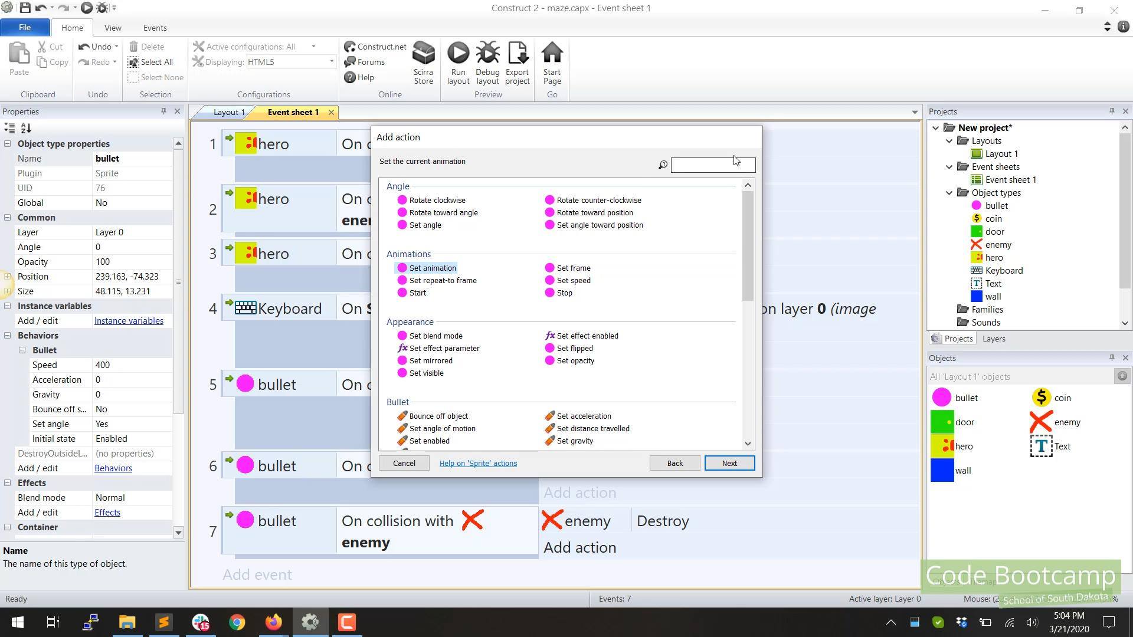1133x637 pixels.
Task: Switch to the Layers panel tab
Action: coord(994,339)
